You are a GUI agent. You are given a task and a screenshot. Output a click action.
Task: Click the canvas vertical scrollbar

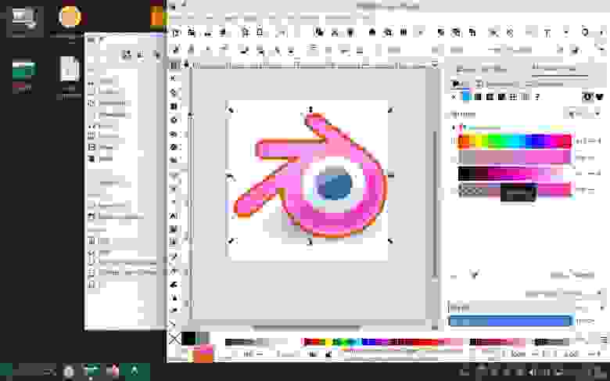[x=435, y=205]
